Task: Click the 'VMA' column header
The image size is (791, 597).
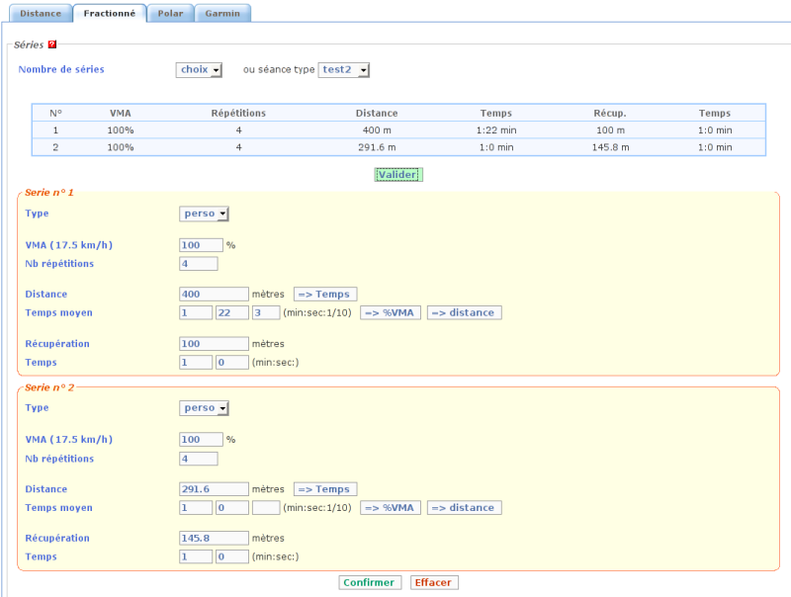Action: coord(120,113)
